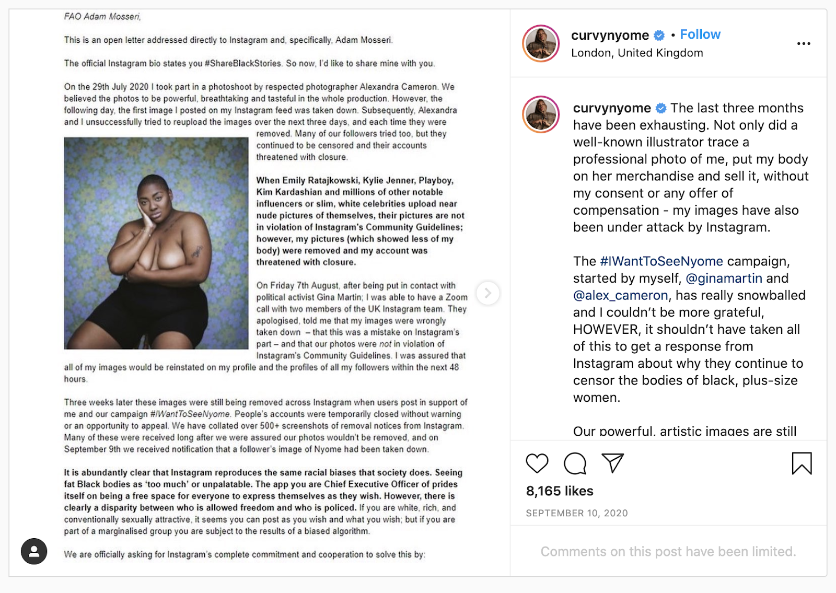Go to next image with right chevron
Image resolution: width=836 pixels, height=593 pixels.
[487, 293]
